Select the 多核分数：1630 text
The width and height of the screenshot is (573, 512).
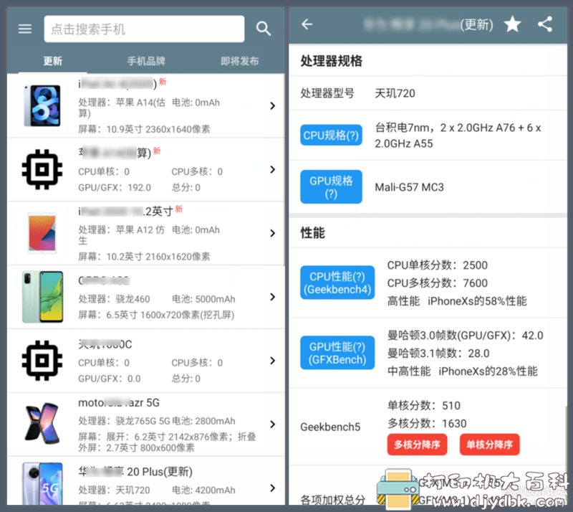[x=427, y=423]
